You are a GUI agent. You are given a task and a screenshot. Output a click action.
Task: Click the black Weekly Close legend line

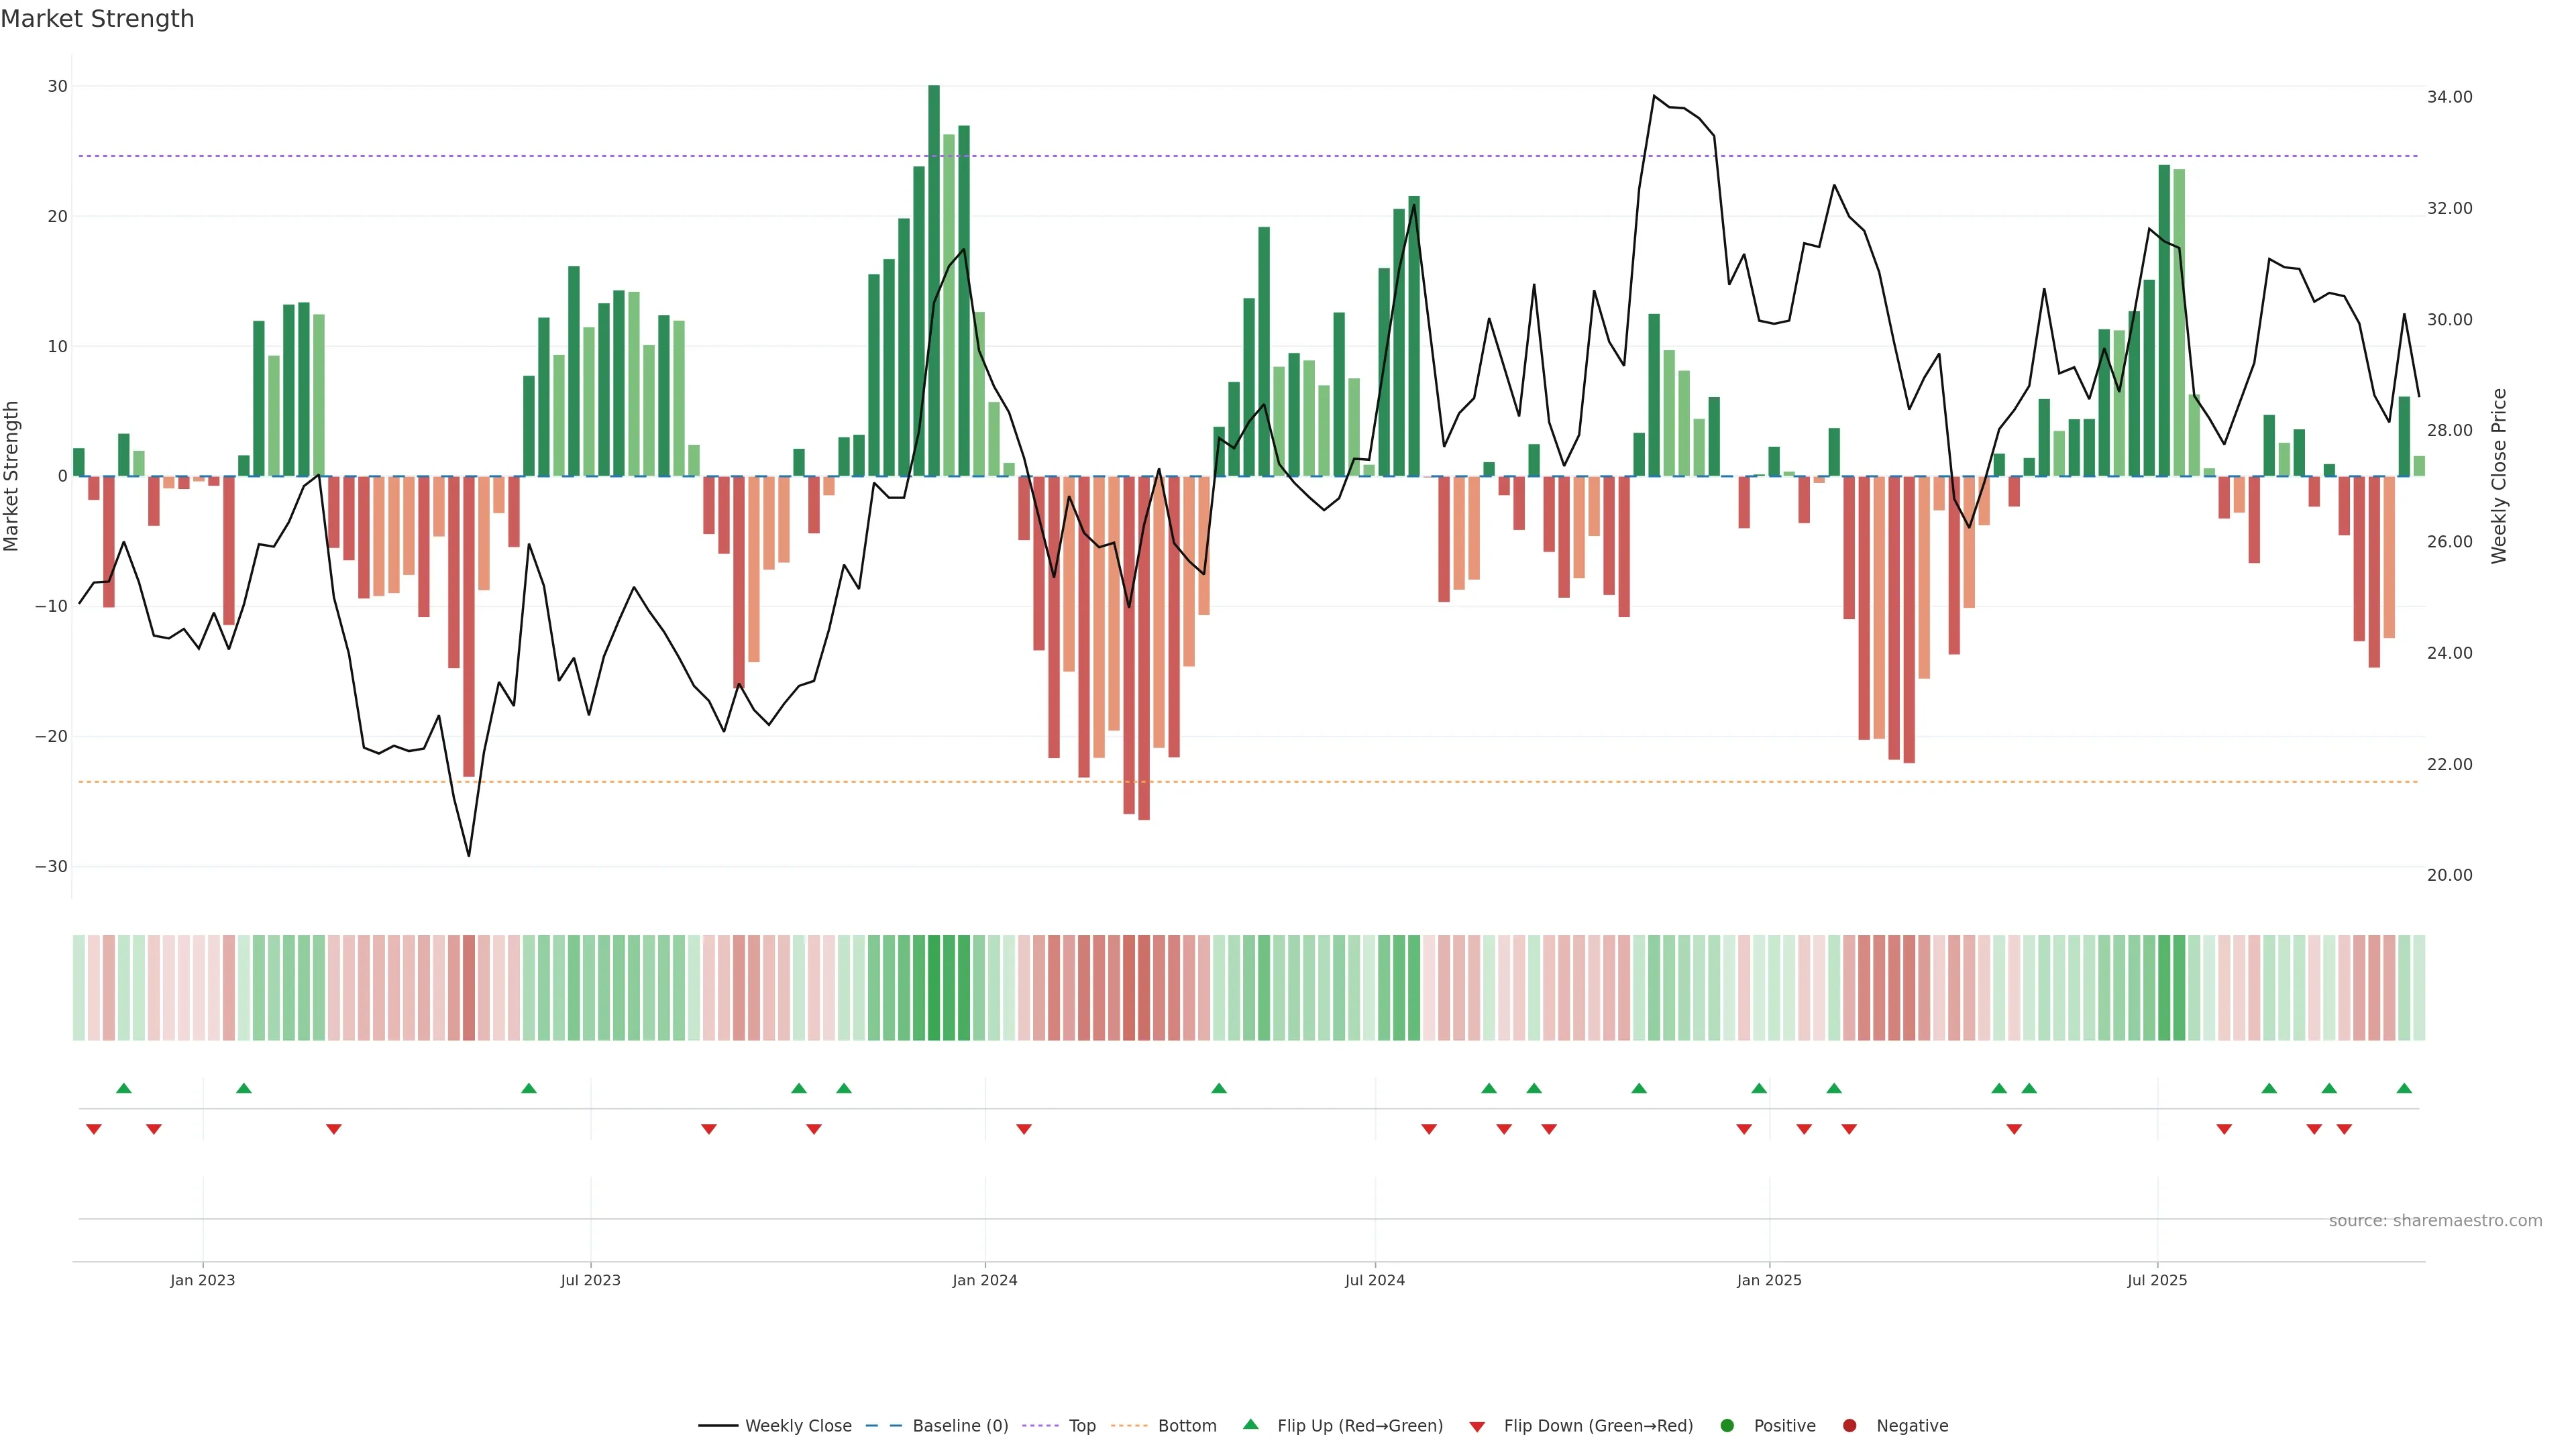pos(717,1425)
